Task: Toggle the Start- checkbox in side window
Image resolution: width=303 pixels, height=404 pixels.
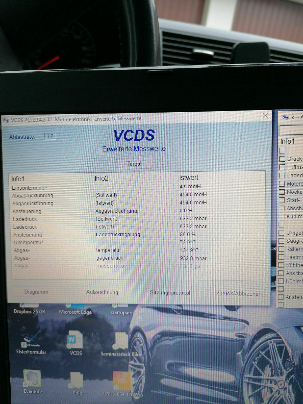Action: (x=282, y=200)
